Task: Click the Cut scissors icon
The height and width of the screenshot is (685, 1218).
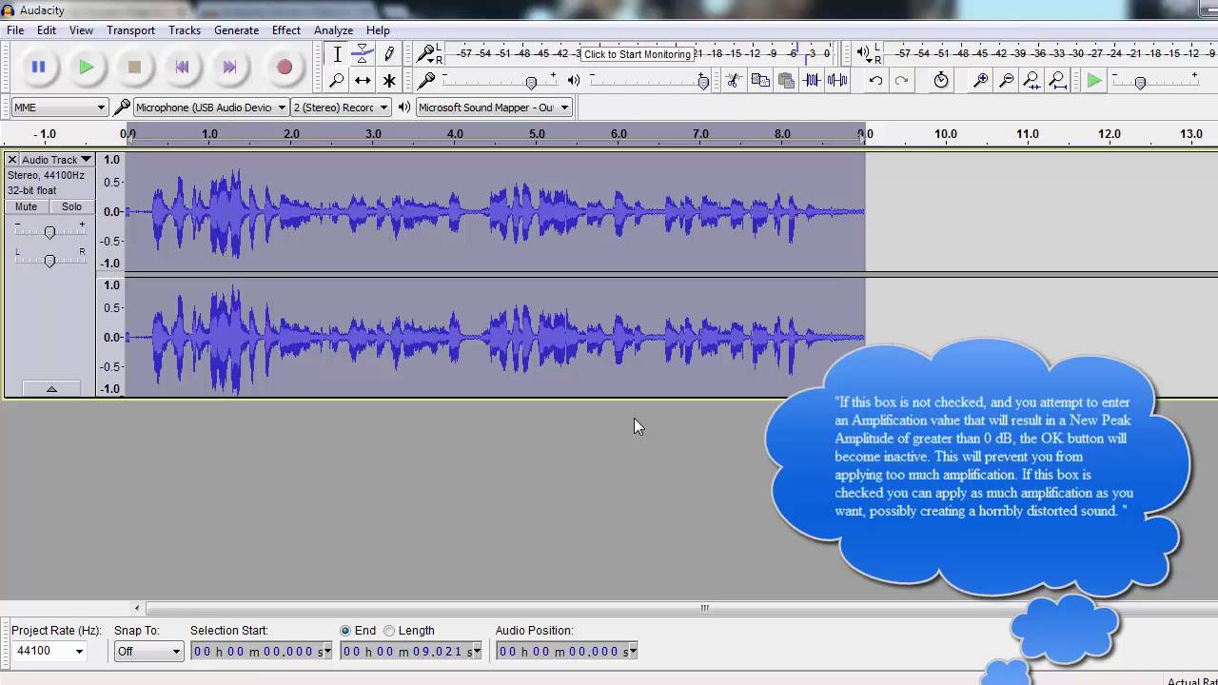Action: coord(734,81)
